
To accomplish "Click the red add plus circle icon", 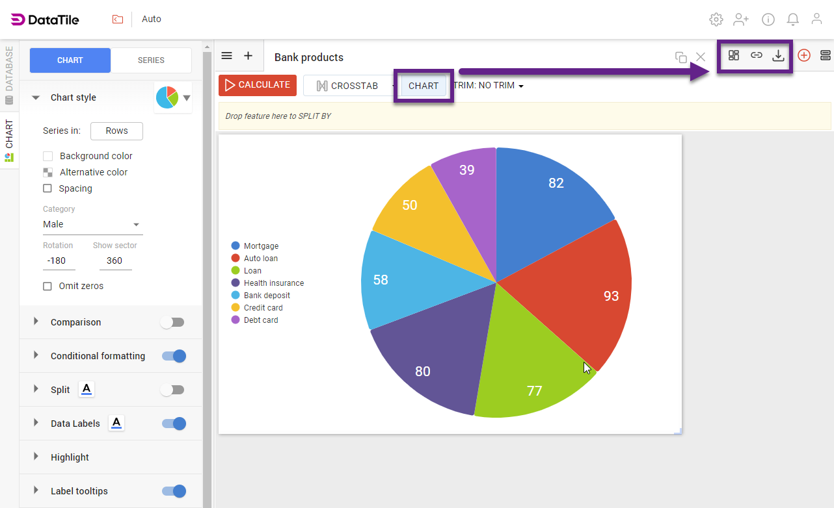I will 804,56.
